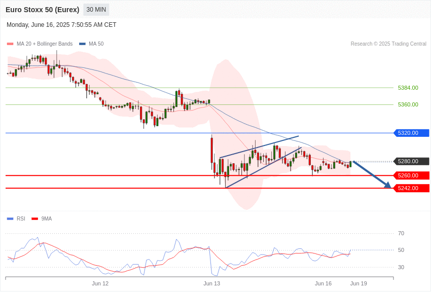The width and height of the screenshot is (431, 292).
Task: Click the MA 50 legend color swatch
Action: [82, 44]
